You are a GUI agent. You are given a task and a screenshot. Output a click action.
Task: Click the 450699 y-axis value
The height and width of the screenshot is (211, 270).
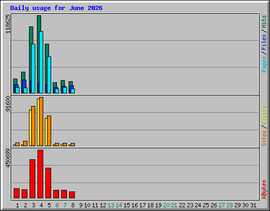click(x=8, y=158)
